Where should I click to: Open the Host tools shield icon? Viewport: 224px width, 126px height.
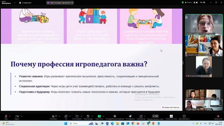pyautogui.click(x=115, y=116)
